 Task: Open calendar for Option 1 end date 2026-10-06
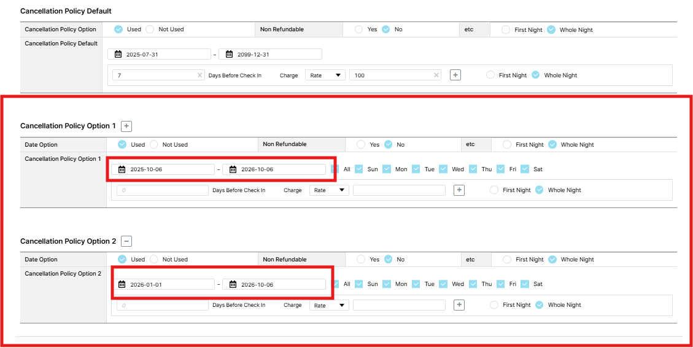(233, 169)
